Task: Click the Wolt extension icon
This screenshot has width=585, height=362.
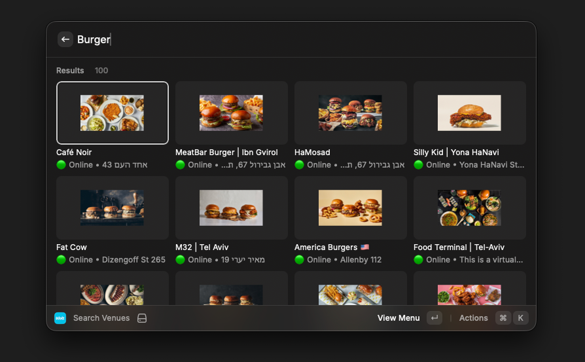Action: 60,318
